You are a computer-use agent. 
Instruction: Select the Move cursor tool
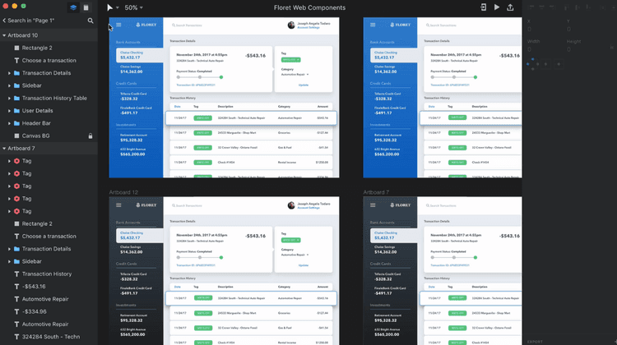(111, 7)
